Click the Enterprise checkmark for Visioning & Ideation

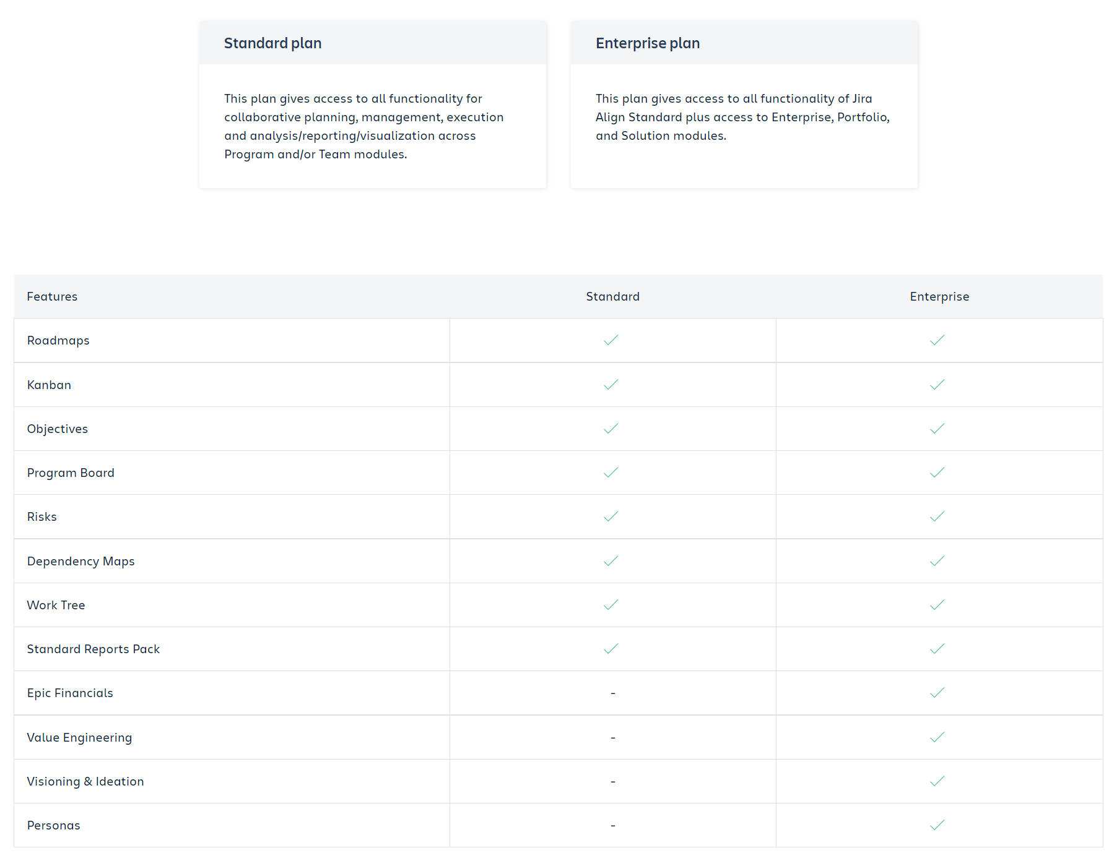pyautogui.click(x=937, y=781)
